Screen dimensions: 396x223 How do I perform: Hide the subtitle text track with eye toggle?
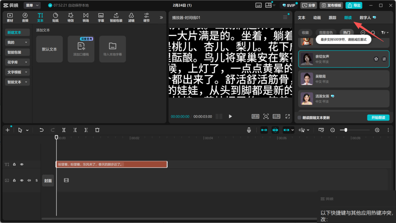(22, 164)
